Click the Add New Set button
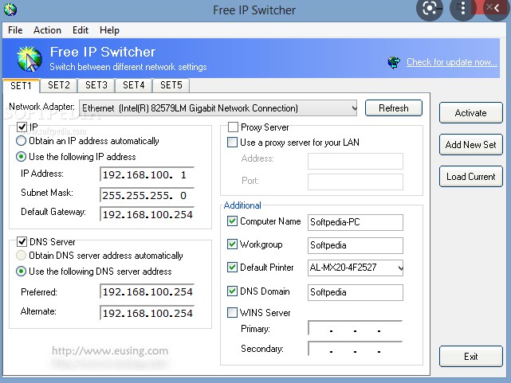511x383 pixels. (470, 144)
